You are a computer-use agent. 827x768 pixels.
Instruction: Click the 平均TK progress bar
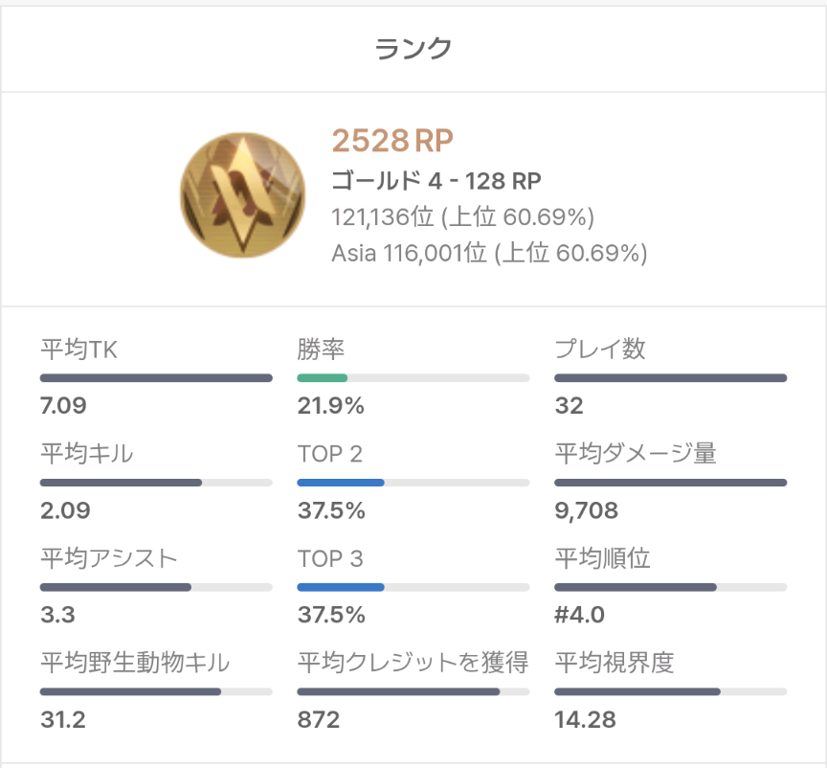[156, 378]
